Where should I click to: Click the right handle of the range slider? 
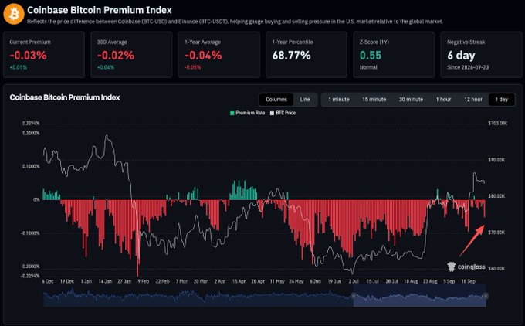486,296
